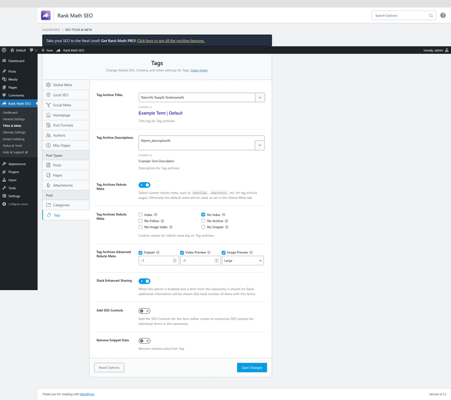This screenshot has width=451, height=400.
Task: Switch to the Categories settings tab
Action: (66, 205)
